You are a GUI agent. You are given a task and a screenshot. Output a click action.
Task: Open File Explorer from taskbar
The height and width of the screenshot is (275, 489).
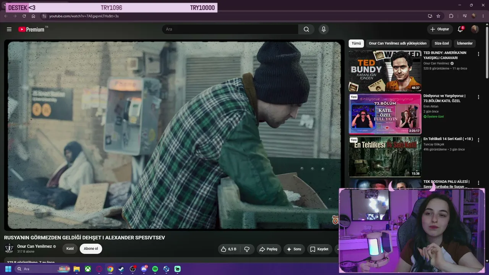76,269
